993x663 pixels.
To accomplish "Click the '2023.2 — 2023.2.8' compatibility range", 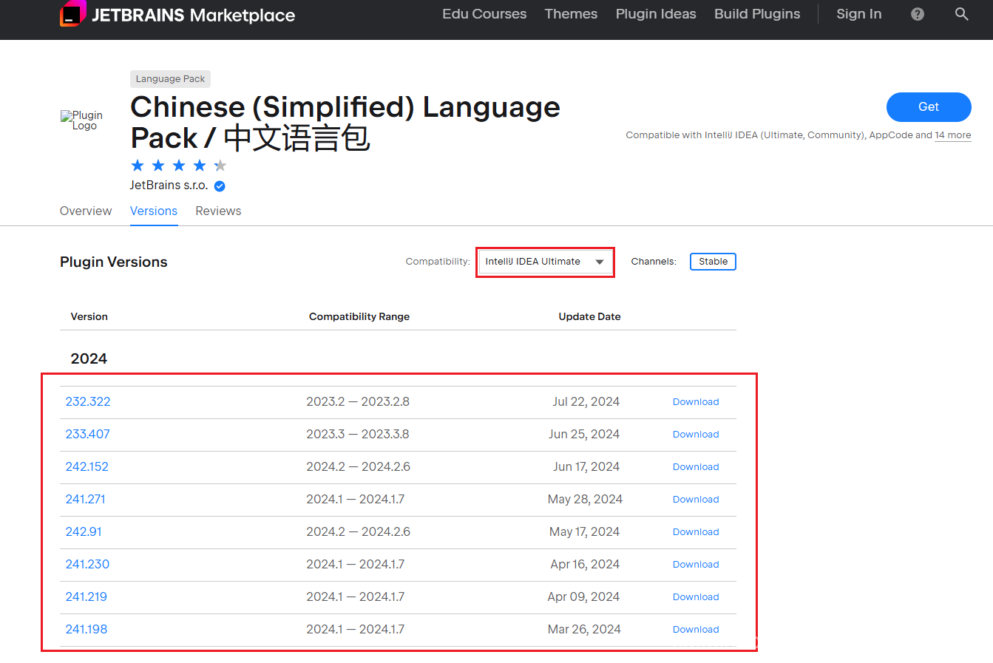I will point(358,402).
